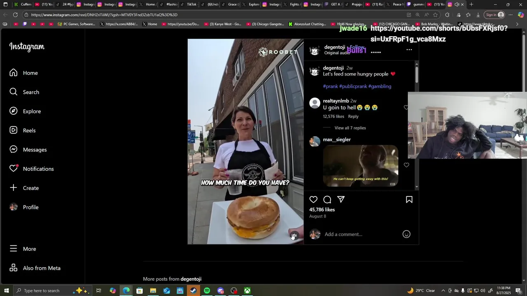The image size is (527, 296).
Task: Go to the Explore page
Action: coord(26,111)
